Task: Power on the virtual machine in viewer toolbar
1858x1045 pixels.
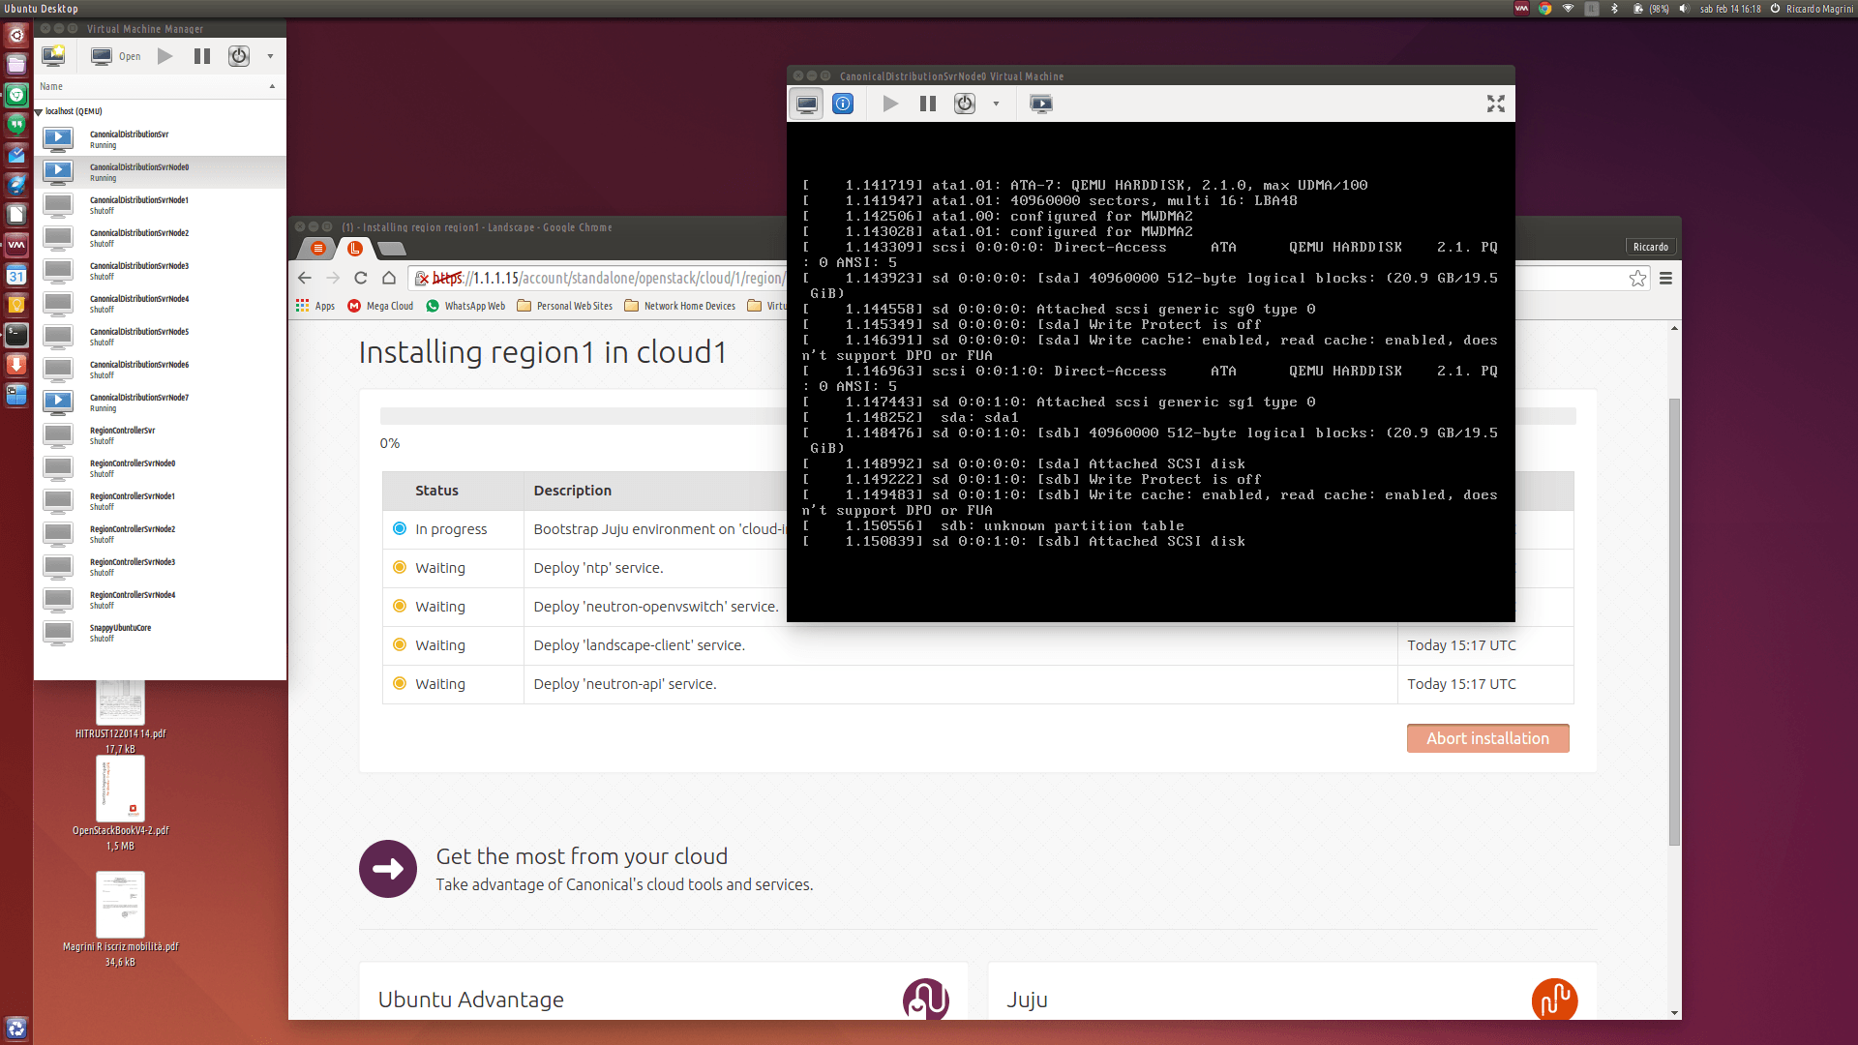Action: tap(891, 104)
